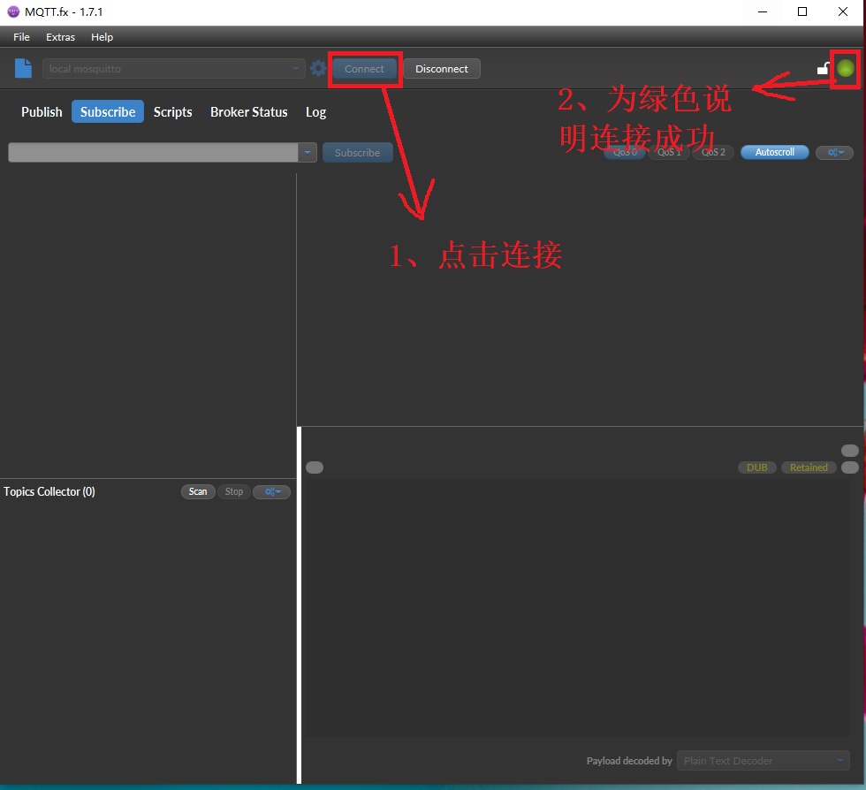
Task: Maximize the MQTT.fx window
Action: coord(802,11)
